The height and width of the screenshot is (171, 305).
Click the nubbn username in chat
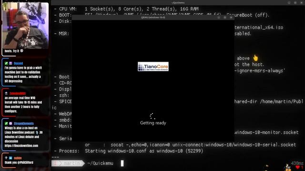pyautogui.click(x=18, y=158)
